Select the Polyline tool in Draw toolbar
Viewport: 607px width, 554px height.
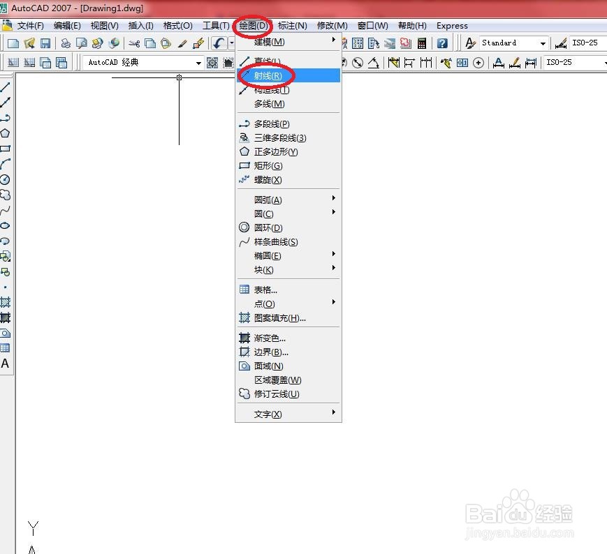point(5,118)
